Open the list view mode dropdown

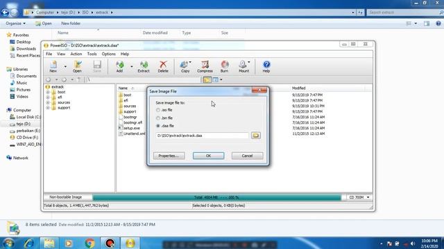(x=221, y=80)
